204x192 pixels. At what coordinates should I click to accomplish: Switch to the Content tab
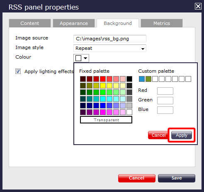coord(30,23)
